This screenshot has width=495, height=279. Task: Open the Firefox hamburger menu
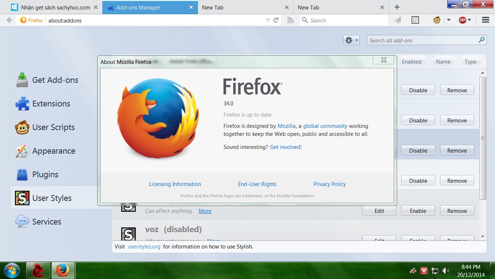486,20
